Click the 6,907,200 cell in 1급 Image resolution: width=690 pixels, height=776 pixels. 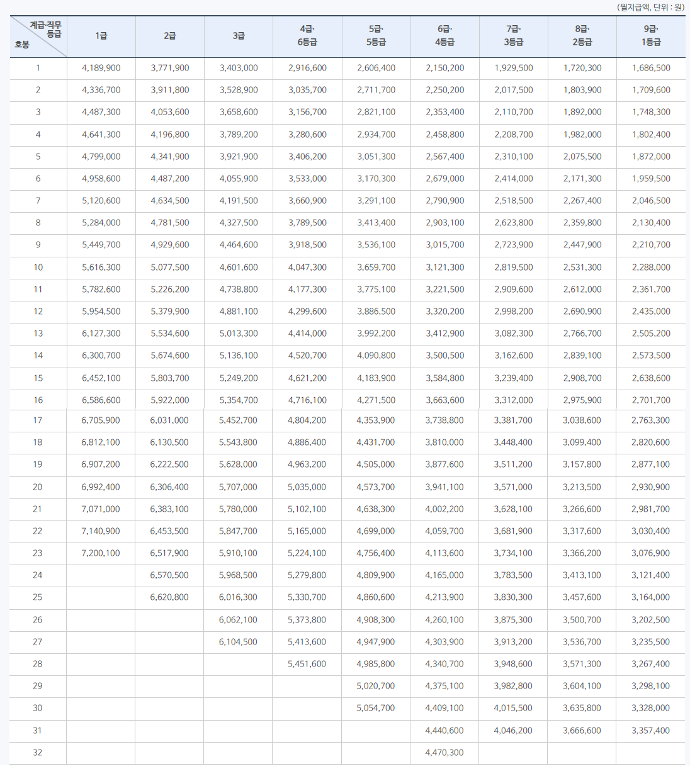(101, 464)
